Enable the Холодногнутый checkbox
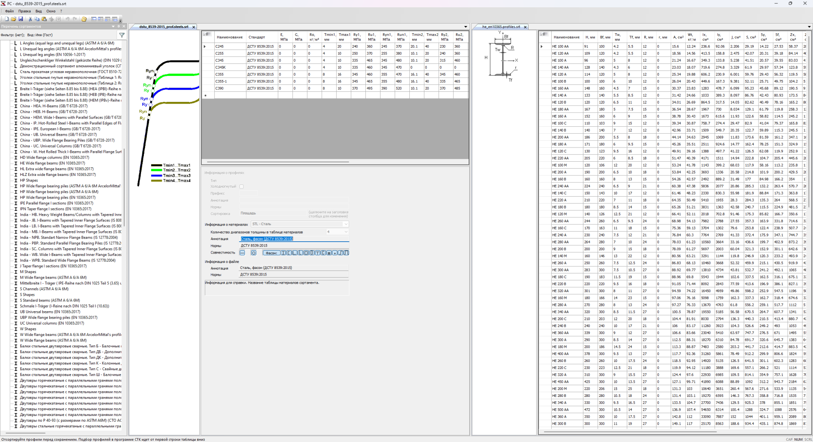 coord(241,186)
